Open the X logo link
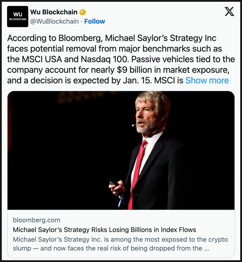The image size is (242, 262). click(229, 12)
